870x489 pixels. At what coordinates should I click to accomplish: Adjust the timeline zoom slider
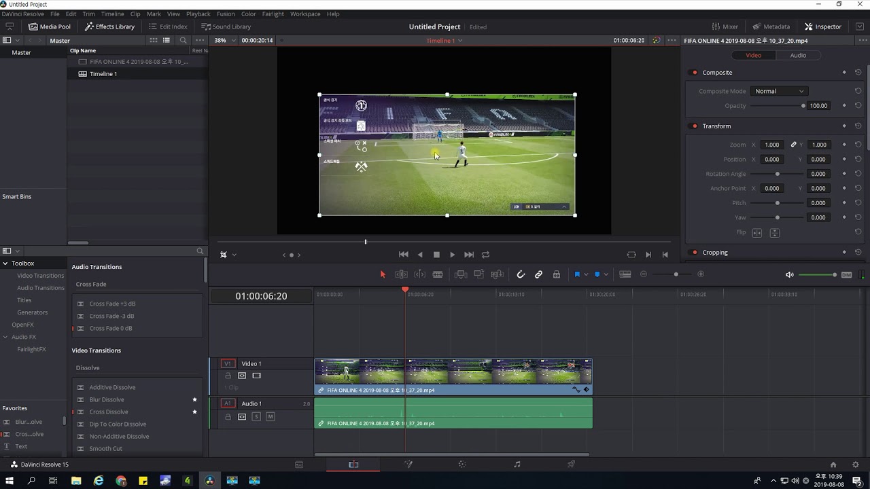[x=676, y=274]
